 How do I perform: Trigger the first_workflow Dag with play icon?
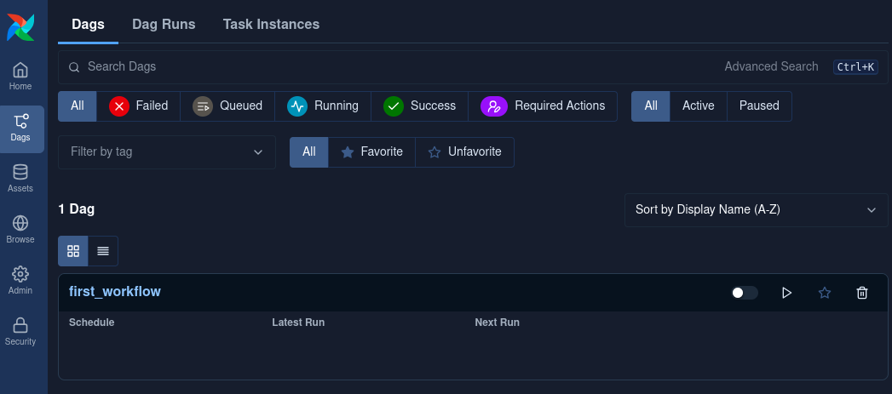point(786,293)
